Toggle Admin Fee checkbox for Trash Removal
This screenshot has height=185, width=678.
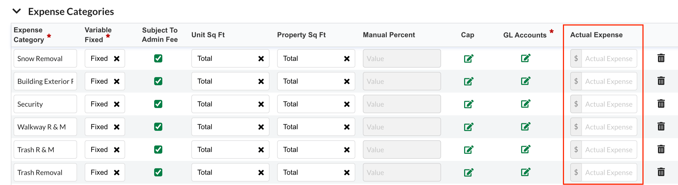tap(158, 172)
